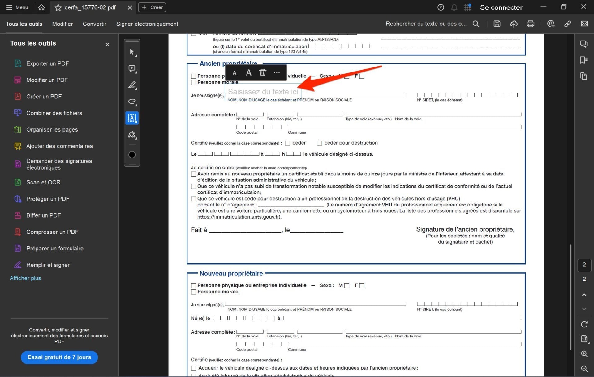Click the add comment note tool
This screenshot has height=377, width=594.
[x=132, y=68]
